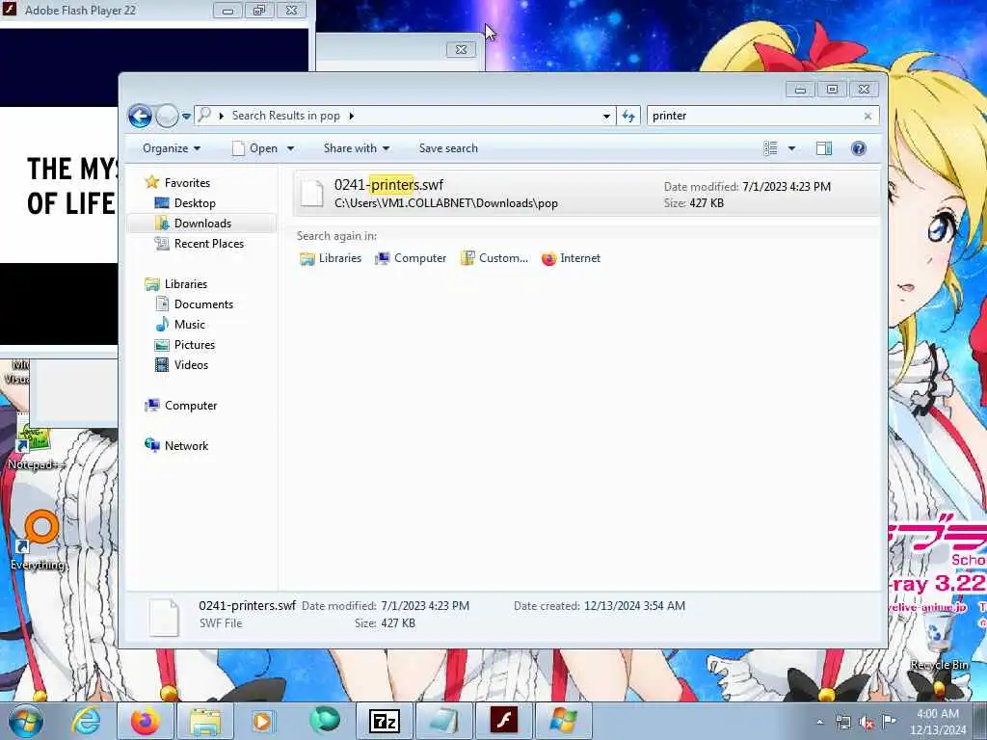
Task: Open the Organize menu
Action: pyautogui.click(x=172, y=148)
